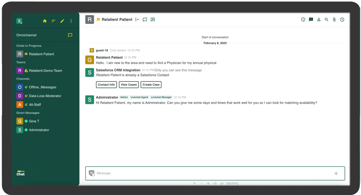Viewport: 361px width, 195px height.
Task: Toggle bold formatting below the message box
Action: coord(194,183)
